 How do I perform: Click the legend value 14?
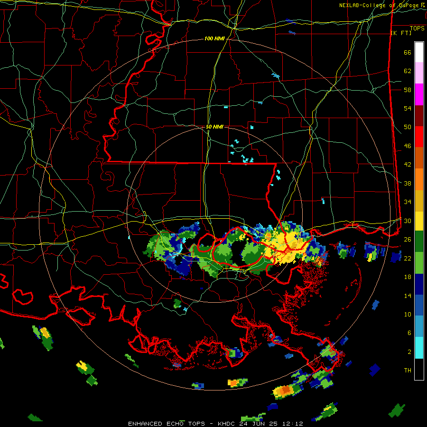click(x=408, y=296)
